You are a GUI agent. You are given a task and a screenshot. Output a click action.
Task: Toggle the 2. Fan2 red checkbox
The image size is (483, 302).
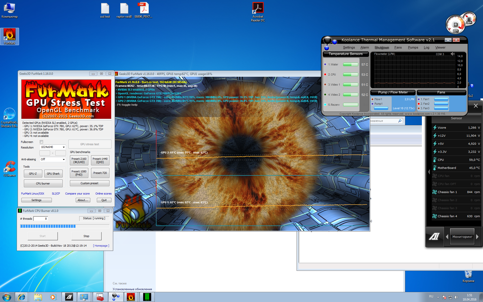pos(419,104)
